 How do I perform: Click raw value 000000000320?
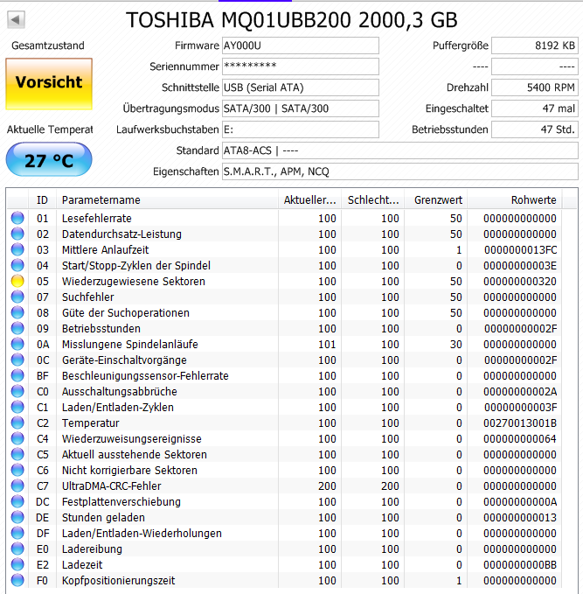[x=520, y=282]
